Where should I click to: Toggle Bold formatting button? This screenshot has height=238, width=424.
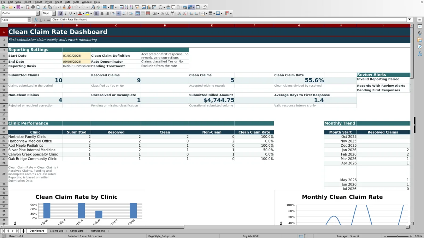60,13
